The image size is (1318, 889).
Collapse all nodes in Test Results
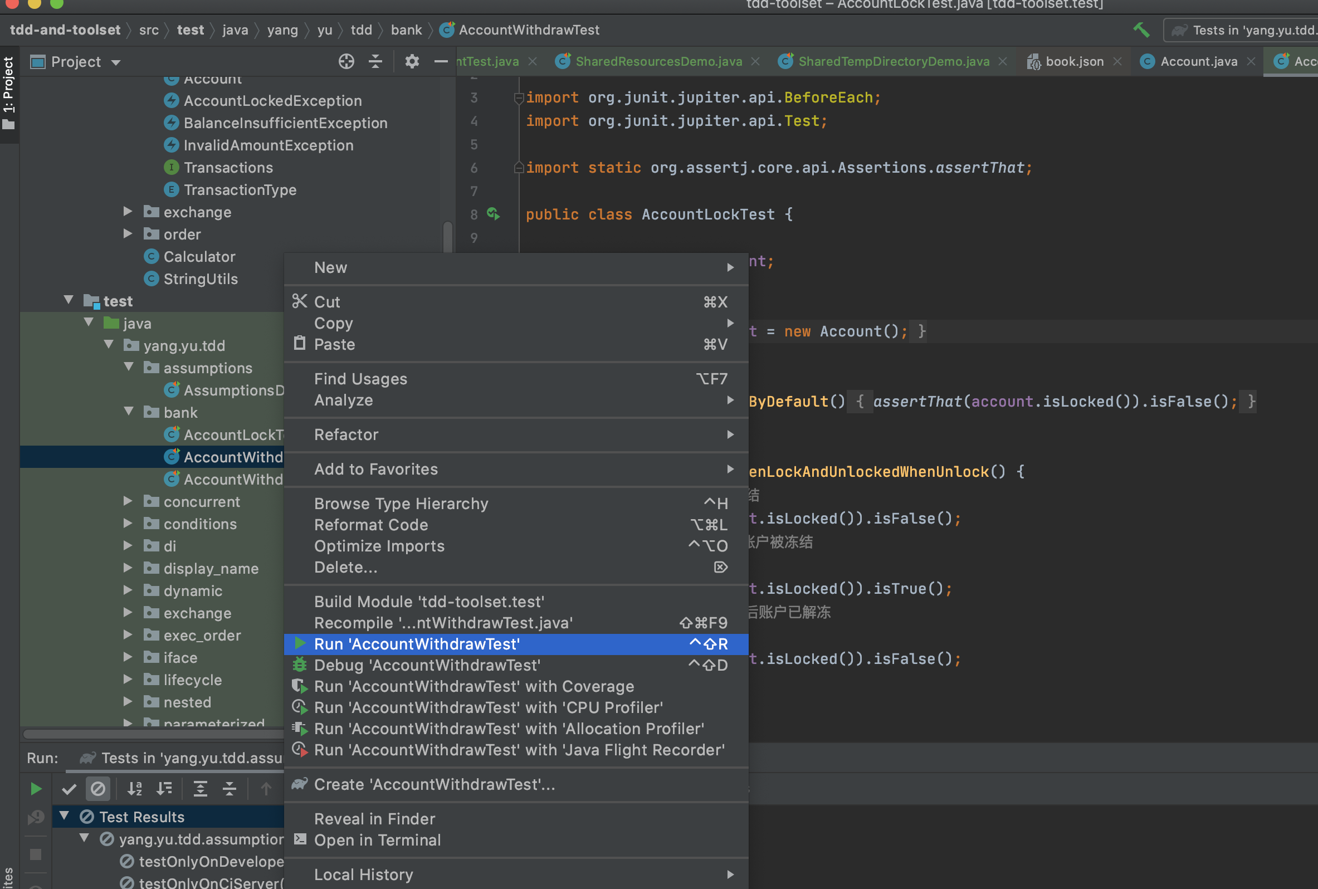coord(230,788)
